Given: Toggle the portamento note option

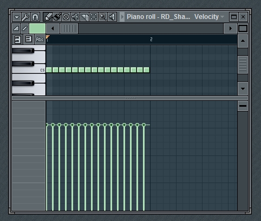Looking at the screenshot, I should pos(16,28).
